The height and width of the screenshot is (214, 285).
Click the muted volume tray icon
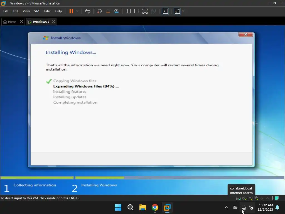pos(251,207)
